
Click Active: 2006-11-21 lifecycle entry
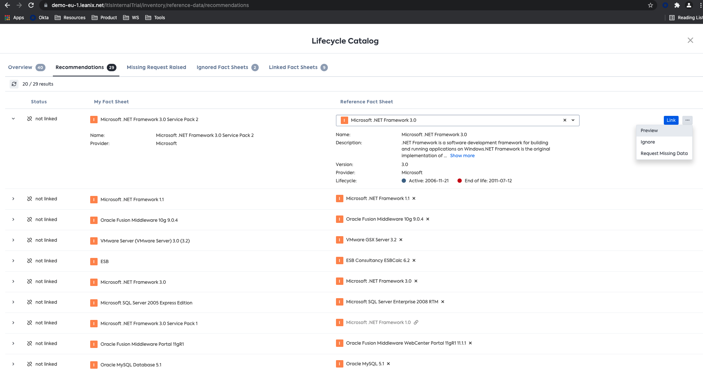[x=425, y=181]
